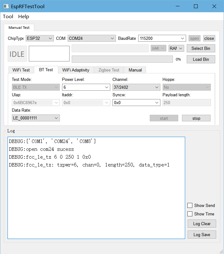224x254 pixels.
Task: Switch to the WiFi Adaptivity tab
Action: pos(76,70)
